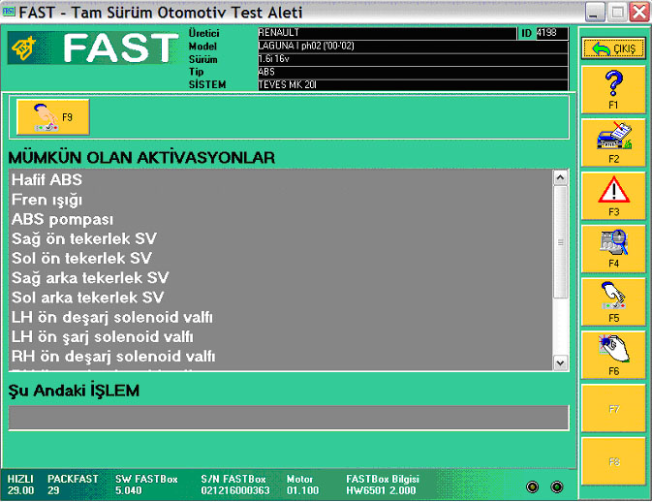Select 'Hafif ABS' in the activations list
The height and width of the screenshot is (502, 652).
pos(47,180)
